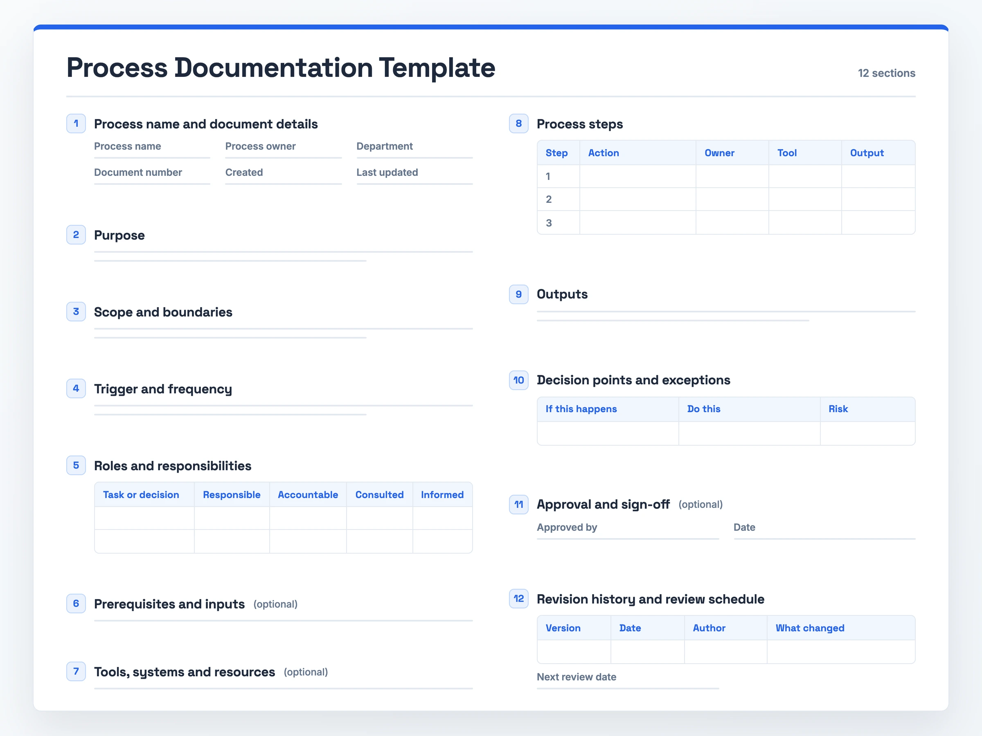Image resolution: width=982 pixels, height=736 pixels.
Task: Click the Next review date field
Action: click(x=628, y=680)
